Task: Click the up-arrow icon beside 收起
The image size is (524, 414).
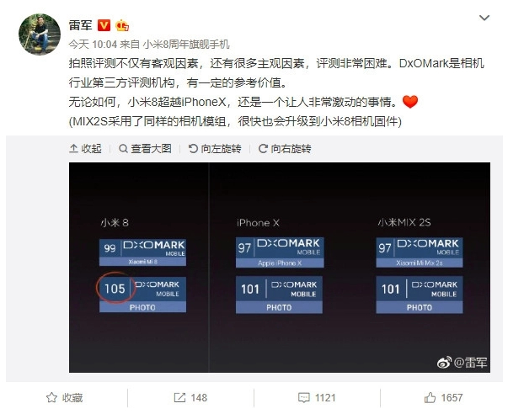Action: click(73, 149)
